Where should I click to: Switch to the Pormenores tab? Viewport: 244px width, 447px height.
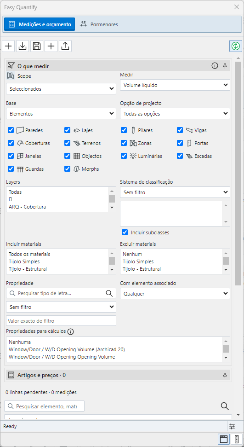(99, 24)
